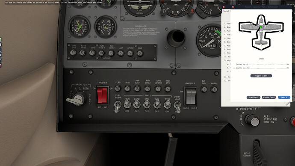Flip the BCN beacon light switch
This screenshot has width=295, height=166.
127,104
